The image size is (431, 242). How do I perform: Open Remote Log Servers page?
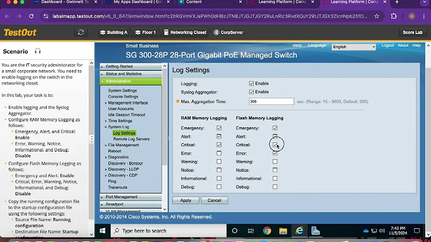coord(131,139)
